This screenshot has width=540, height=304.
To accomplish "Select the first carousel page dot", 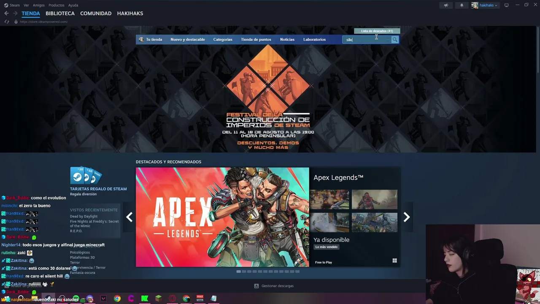I will coord(238,271).
